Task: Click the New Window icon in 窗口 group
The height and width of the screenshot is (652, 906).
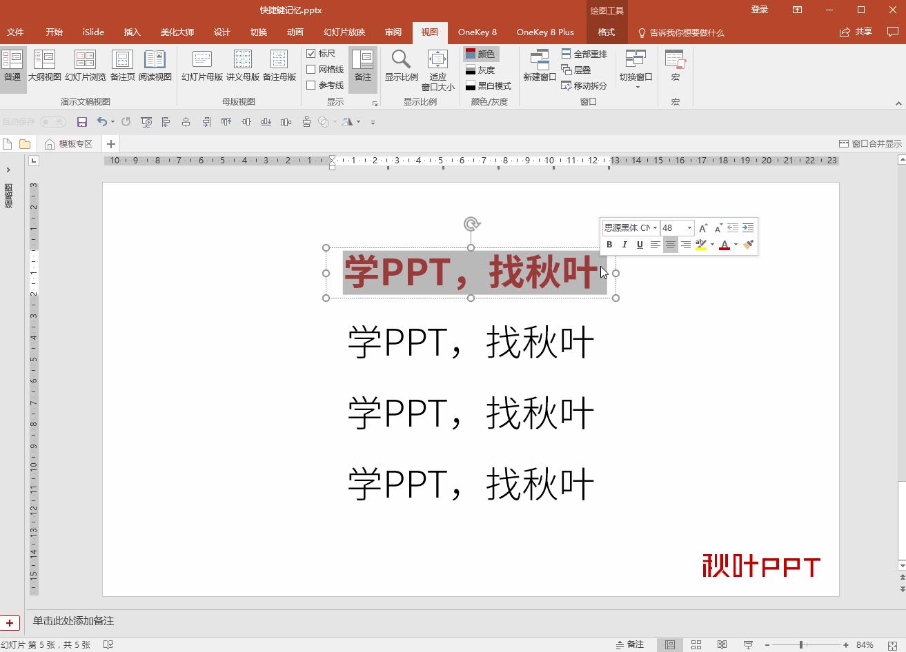Action: pos(539,65)
